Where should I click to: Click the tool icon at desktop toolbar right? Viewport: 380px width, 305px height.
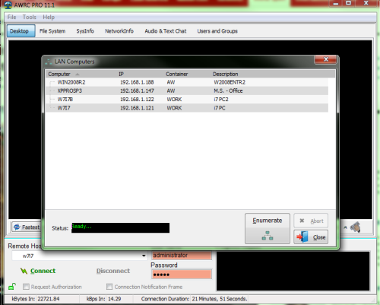(355, 227)
